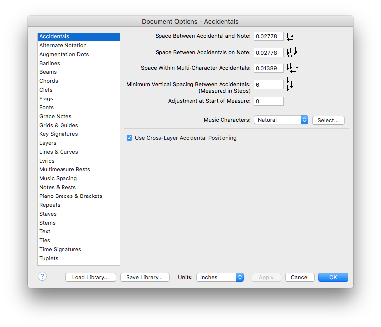Select Music Spacing category

(x=79, y=179)
